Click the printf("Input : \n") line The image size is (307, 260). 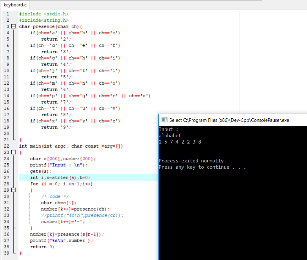tap(59, 165)
